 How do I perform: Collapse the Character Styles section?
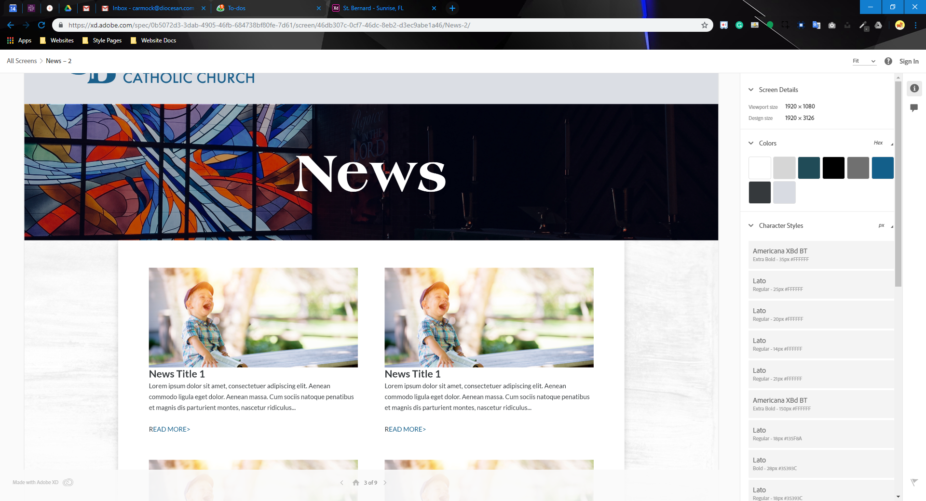751,225
